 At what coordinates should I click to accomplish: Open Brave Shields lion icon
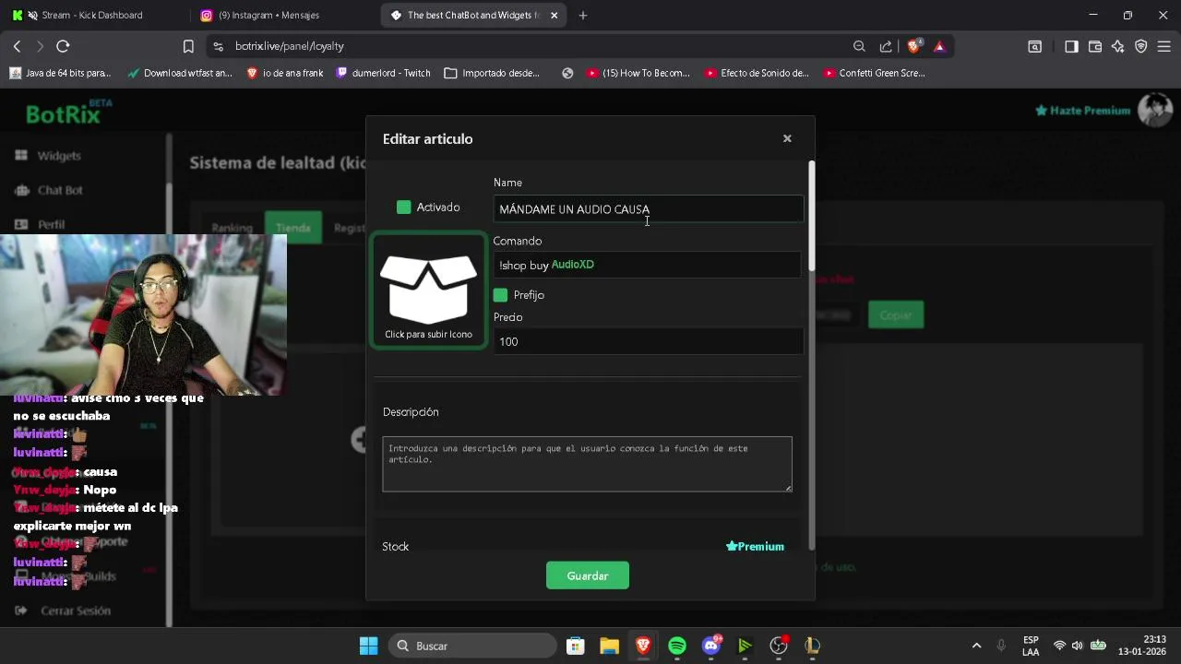click(x=914, y=46)
